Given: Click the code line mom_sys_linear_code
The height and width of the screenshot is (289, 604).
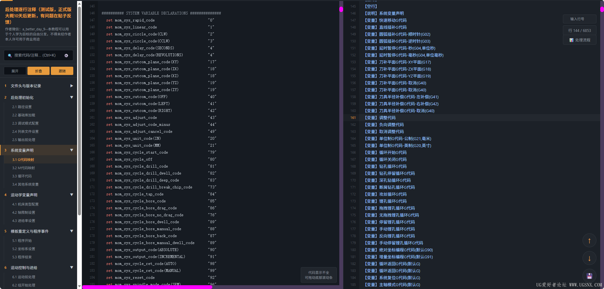Looking at the screenshot, I should click(x=160, y=27).
